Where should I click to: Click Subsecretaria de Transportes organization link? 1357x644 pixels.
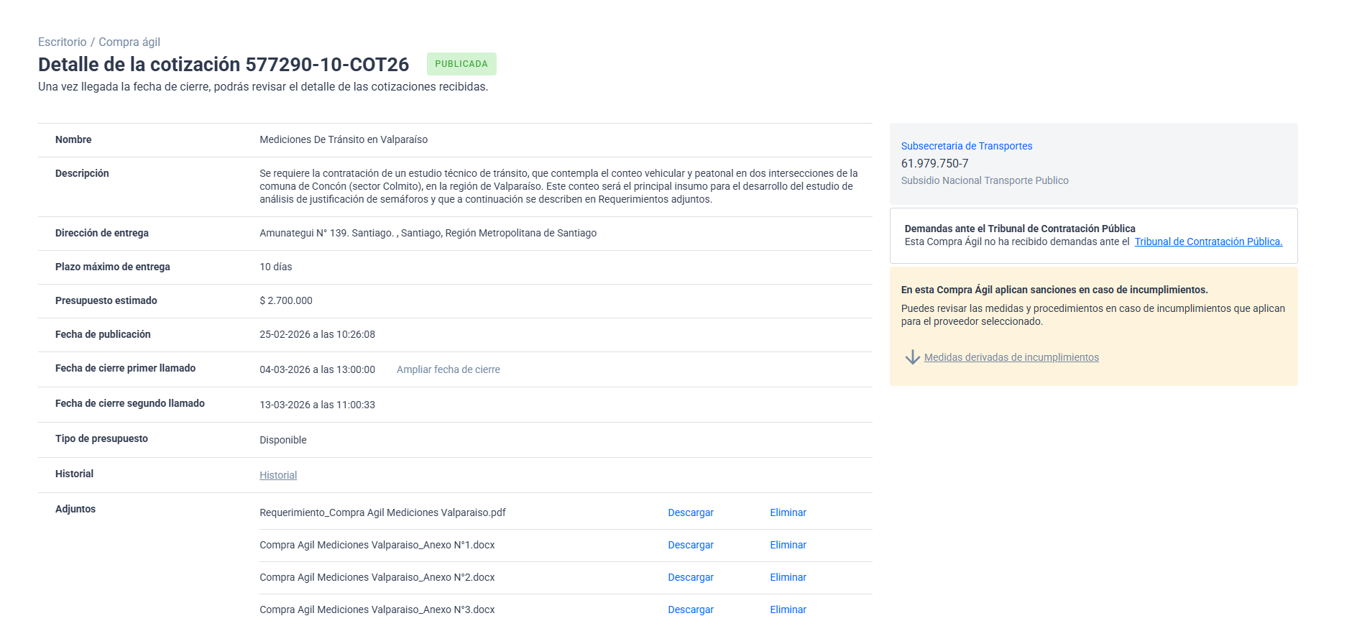[x=966, y=146]
